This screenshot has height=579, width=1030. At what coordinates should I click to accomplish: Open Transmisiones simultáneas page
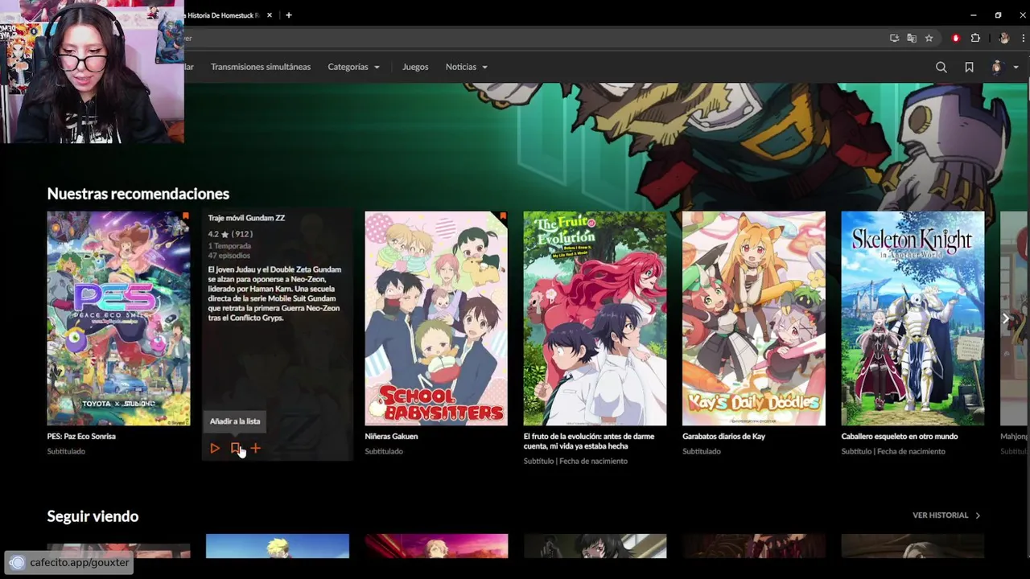coord(261,67)
